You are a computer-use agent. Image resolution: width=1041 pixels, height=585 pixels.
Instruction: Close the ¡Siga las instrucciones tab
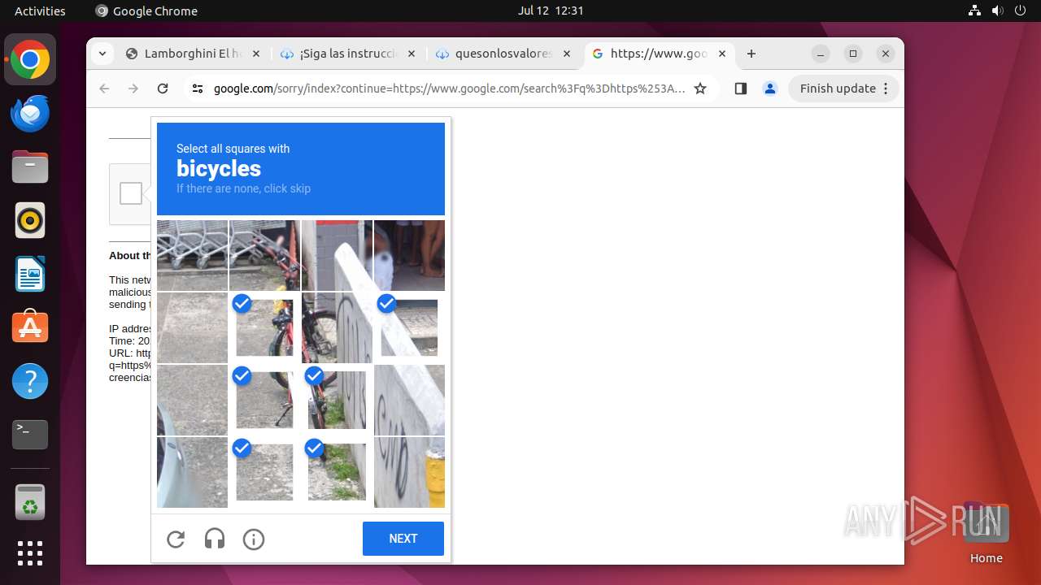point(412,54)
